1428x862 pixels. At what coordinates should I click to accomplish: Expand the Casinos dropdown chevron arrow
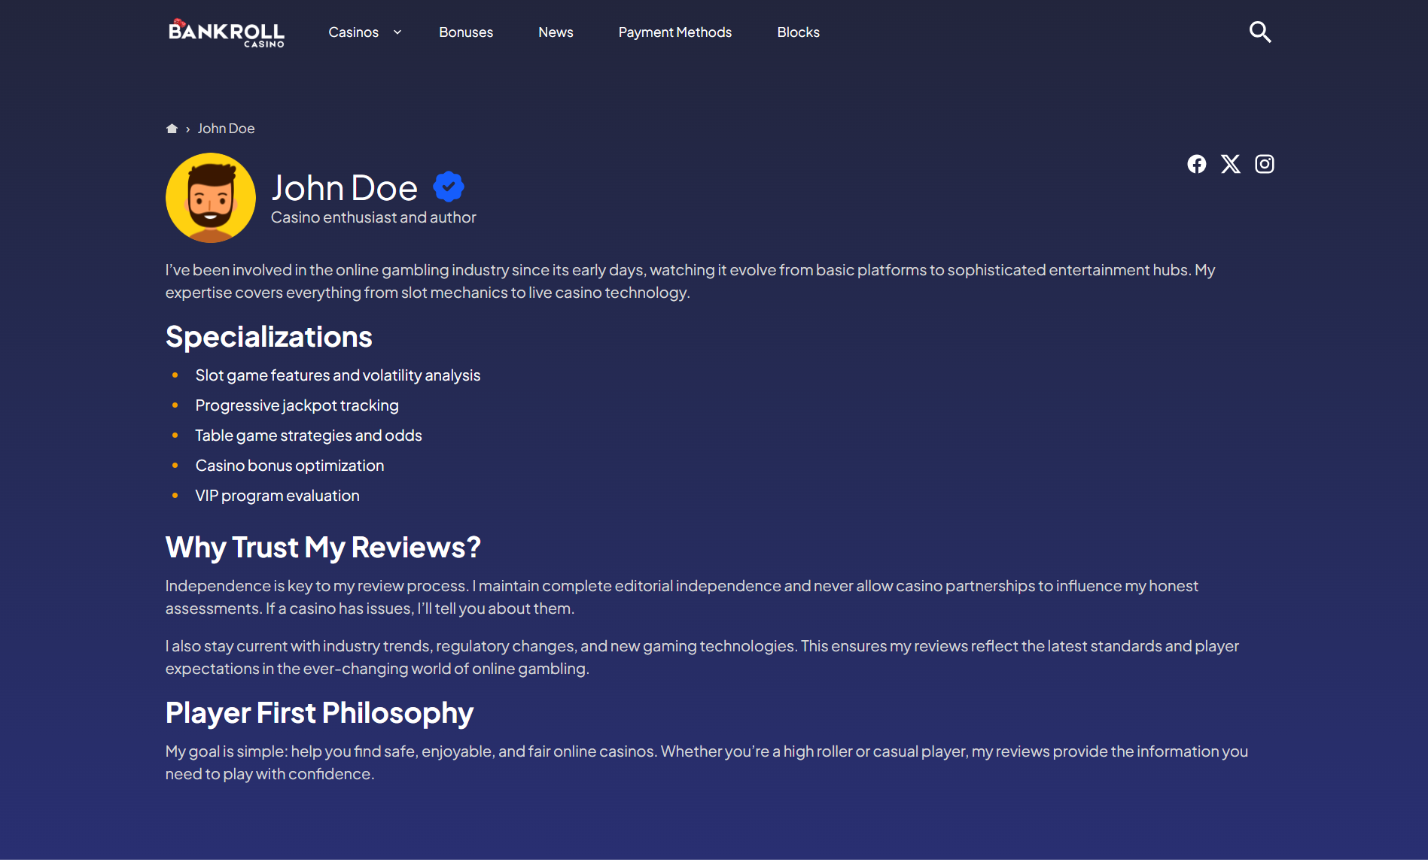click(x=397, y=32)
